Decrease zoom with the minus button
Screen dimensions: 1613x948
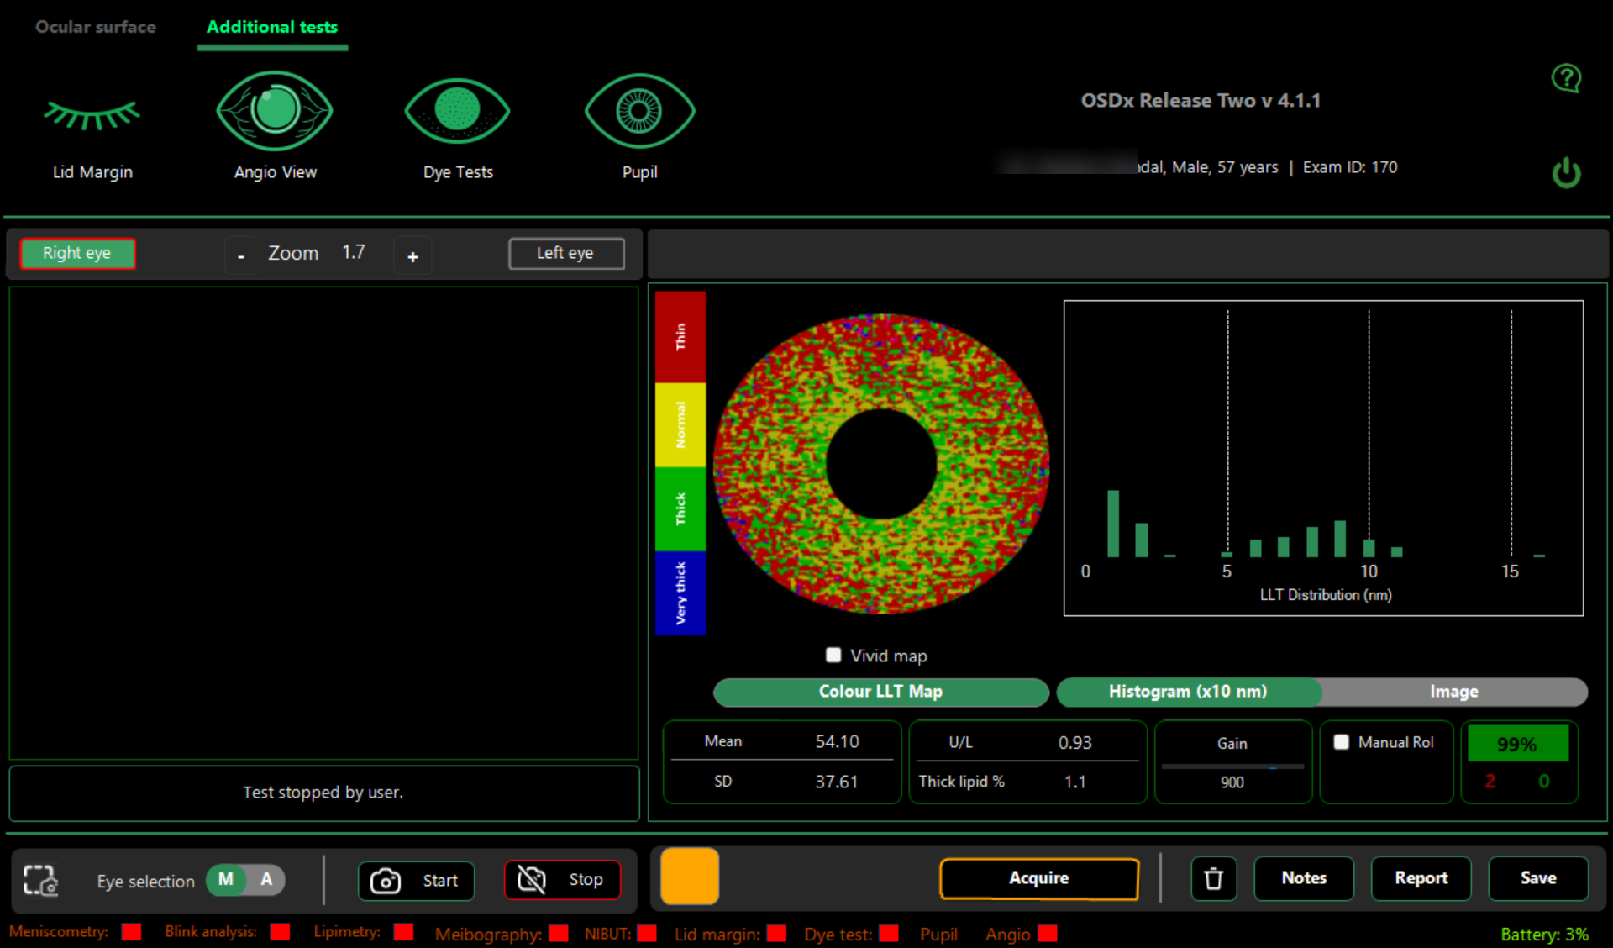click(x=241, y=255)
